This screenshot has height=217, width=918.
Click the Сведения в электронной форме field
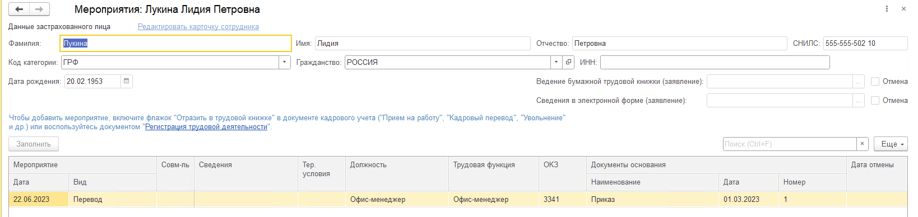click(780, 101)
